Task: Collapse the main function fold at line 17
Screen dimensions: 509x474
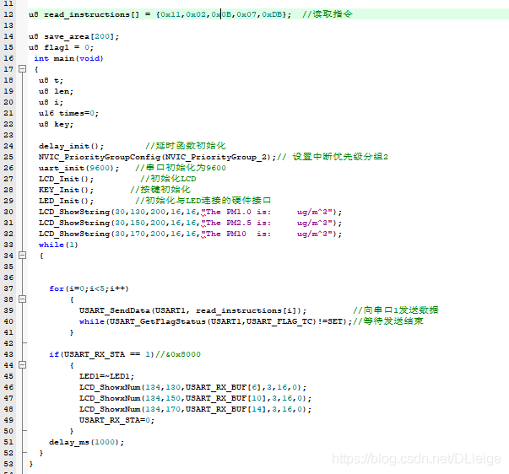Action: coord(22,69)
